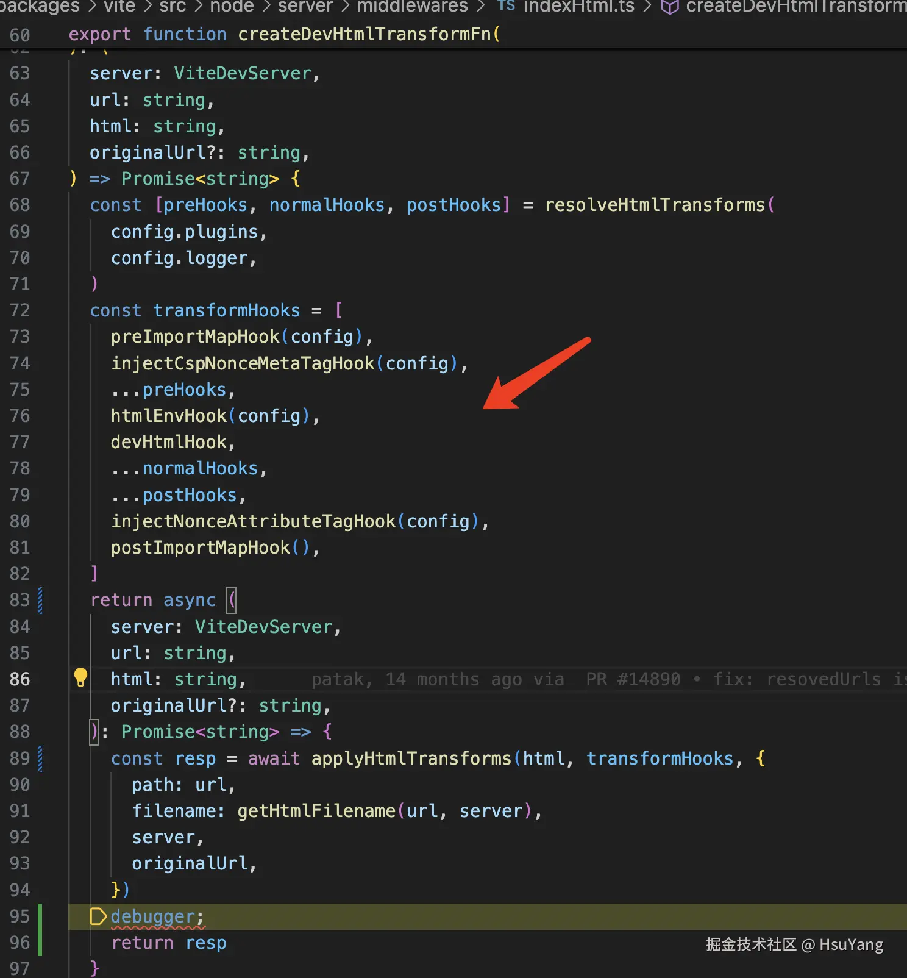Open the indexHtml.ts file breadcrumb
This screenshot has height=978, width=907.
tap(579, 6)
